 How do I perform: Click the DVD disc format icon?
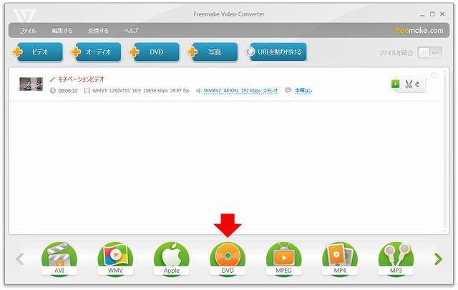(x=228, y=258)
